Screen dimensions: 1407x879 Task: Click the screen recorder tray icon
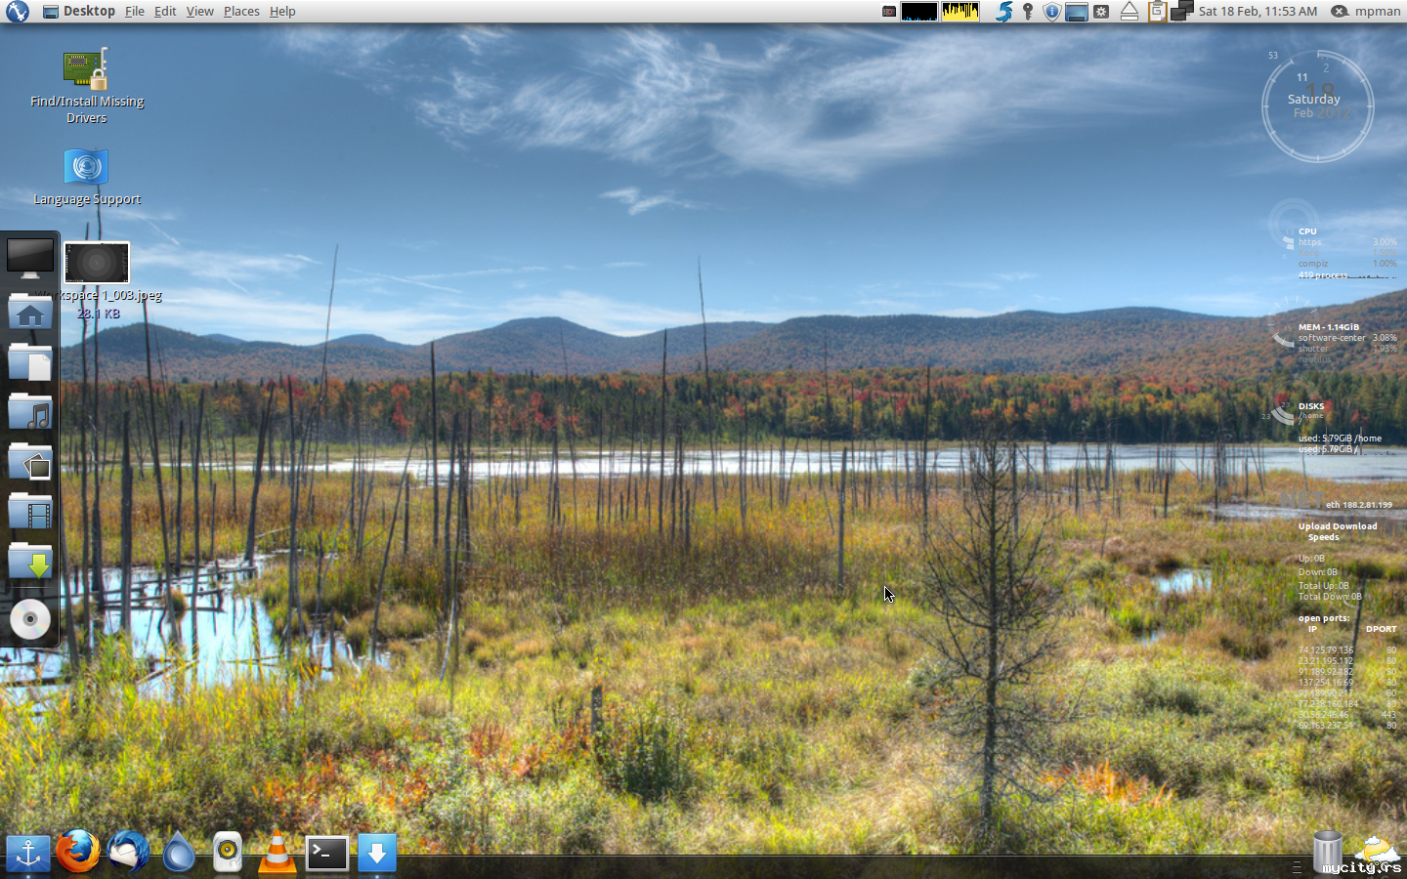pos(888,12)
